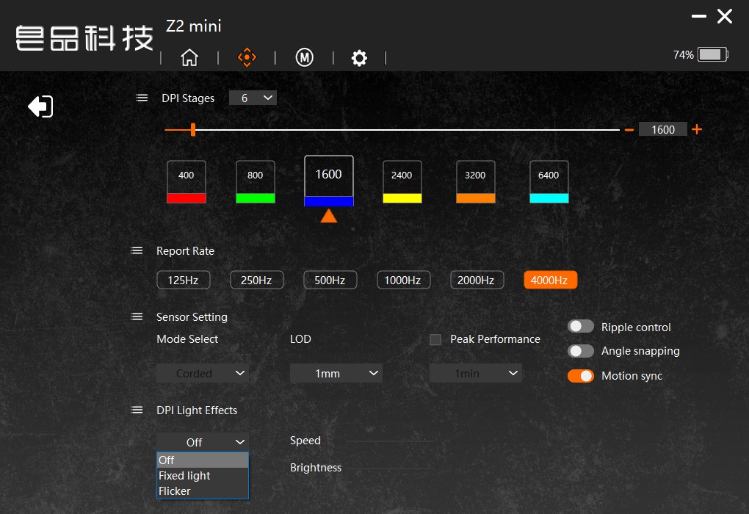Viewport: 749px width, 514px height.
Task: Click the Sensor Setting heading
Action: coord(192,317)
